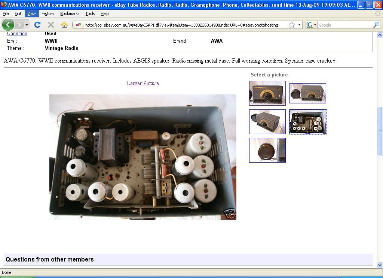Viewport: 383px width, 278px height.
Task: Click the 'Vintage Radio' theme value
Action: [x=62, y=48]
